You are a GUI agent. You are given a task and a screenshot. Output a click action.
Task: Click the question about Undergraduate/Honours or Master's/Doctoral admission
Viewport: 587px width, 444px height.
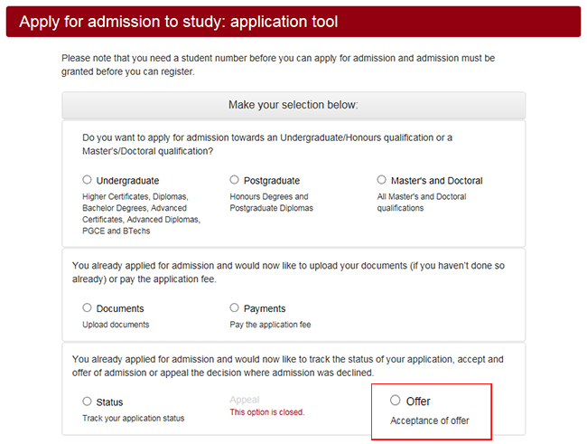pos(267,145)
